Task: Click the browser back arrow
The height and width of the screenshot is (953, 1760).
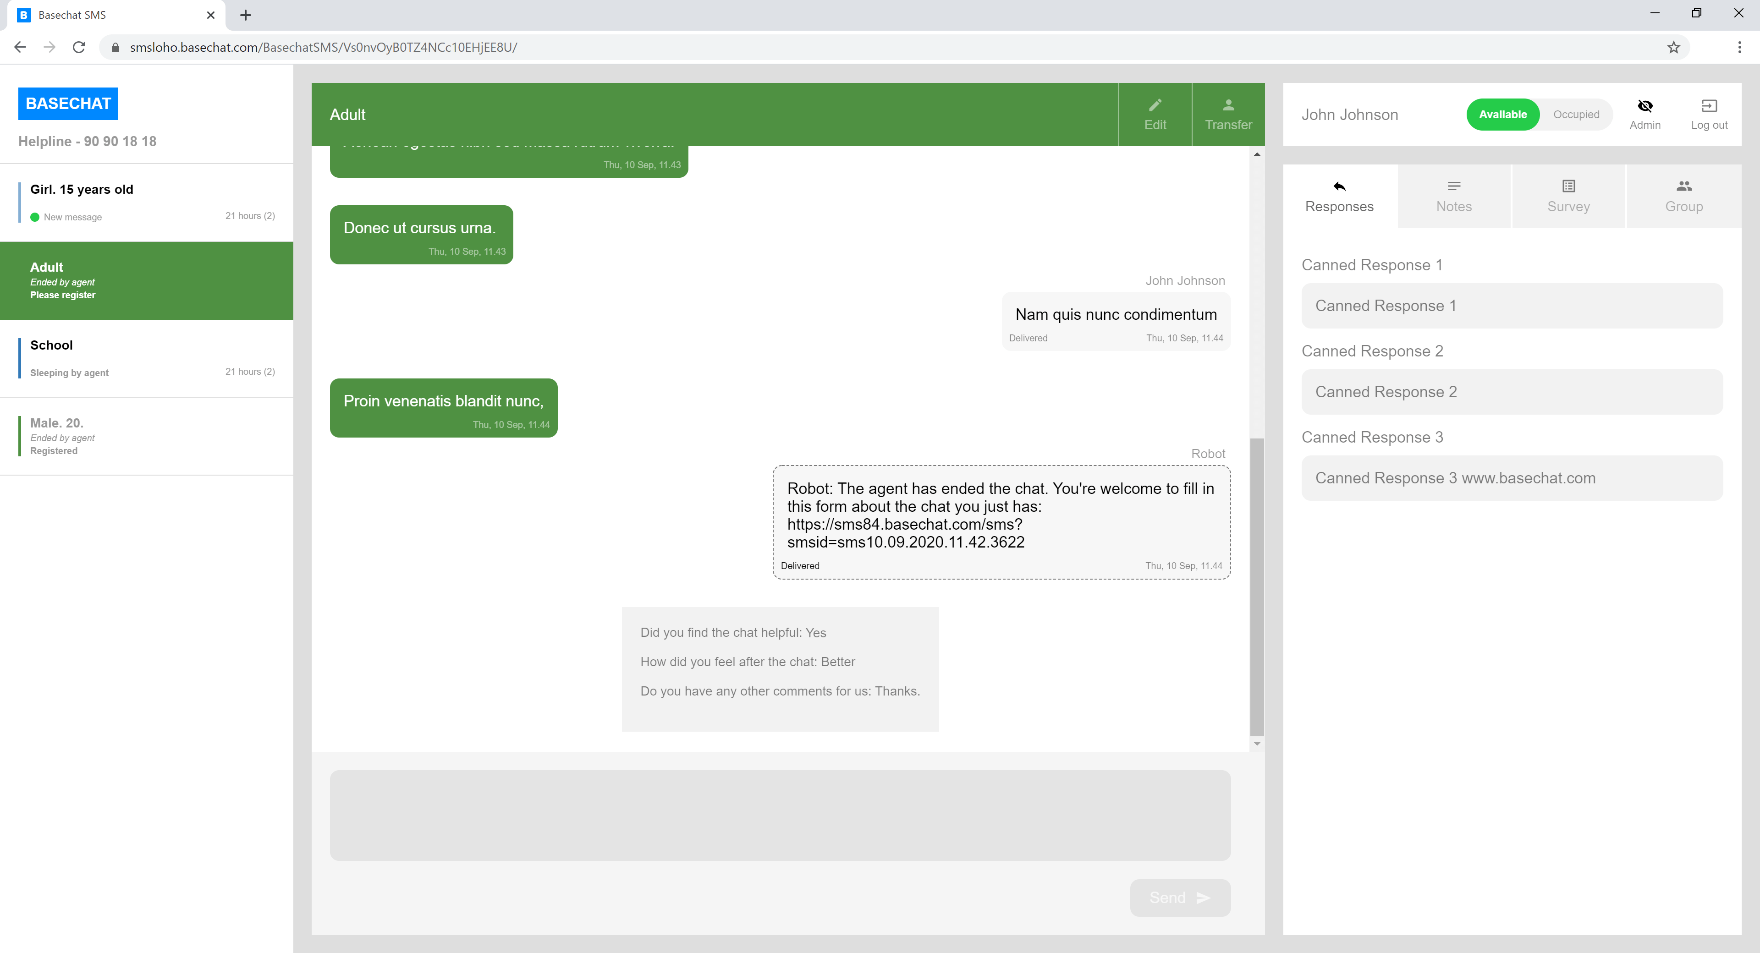Action: [x=20, y=47]
